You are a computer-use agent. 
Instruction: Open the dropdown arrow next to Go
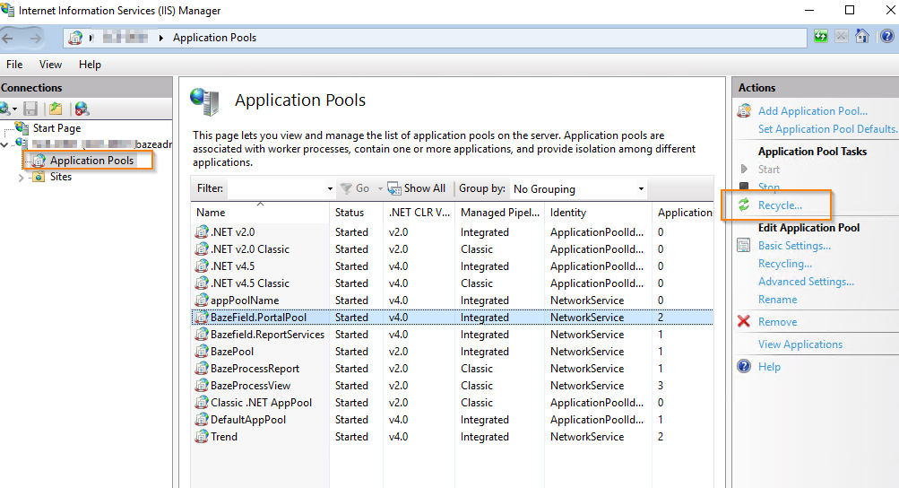(379, 189)
